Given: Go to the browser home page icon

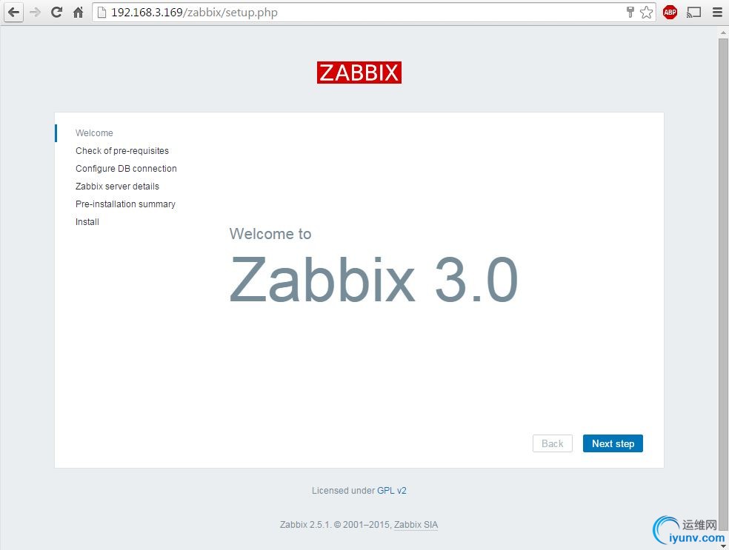Looking at the screenshot, I should [78, 13].
